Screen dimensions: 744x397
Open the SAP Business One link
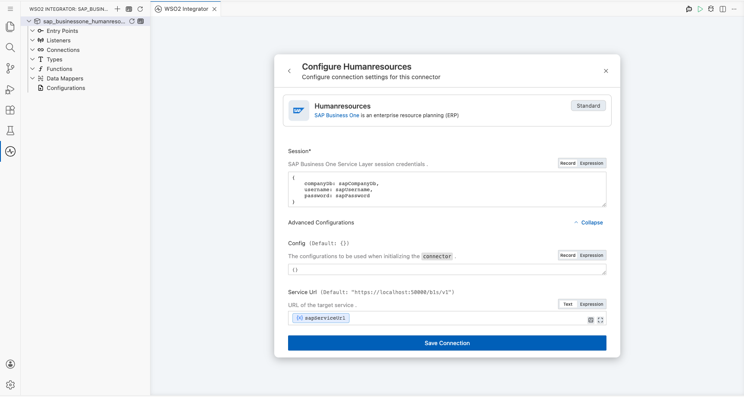pos(337,115)
